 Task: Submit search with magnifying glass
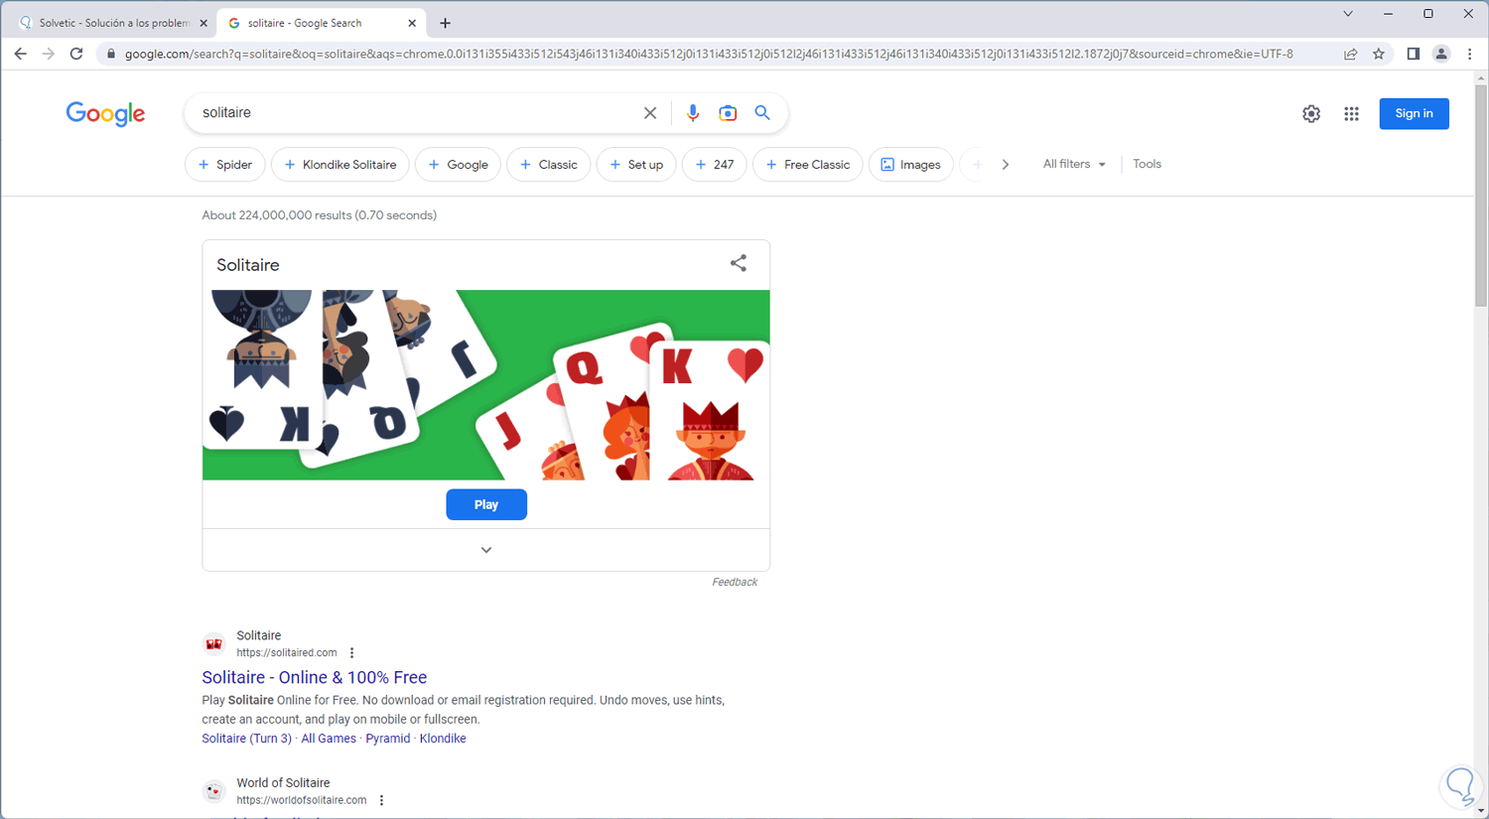[762, 113]
